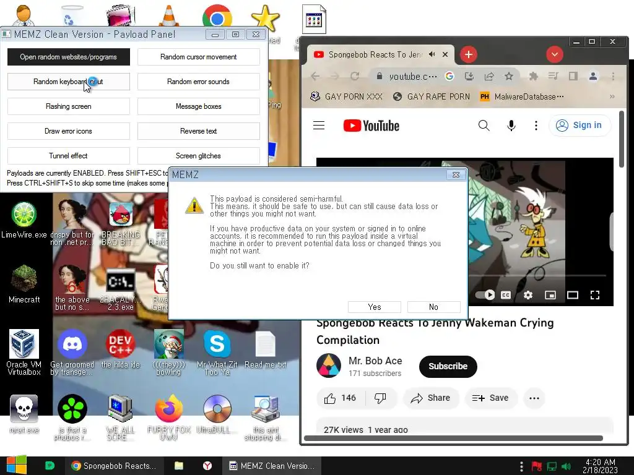The width and height of the screenshot is (634, 475).
Task: Open a new tab with red plus
Action: [469, 54]
